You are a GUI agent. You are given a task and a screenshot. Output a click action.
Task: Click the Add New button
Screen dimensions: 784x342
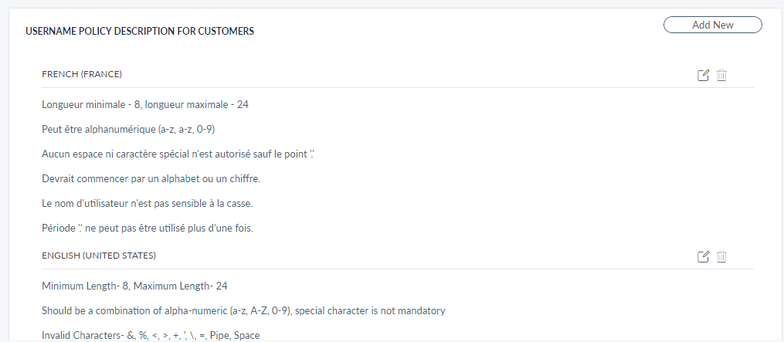[x=712, y=25]
